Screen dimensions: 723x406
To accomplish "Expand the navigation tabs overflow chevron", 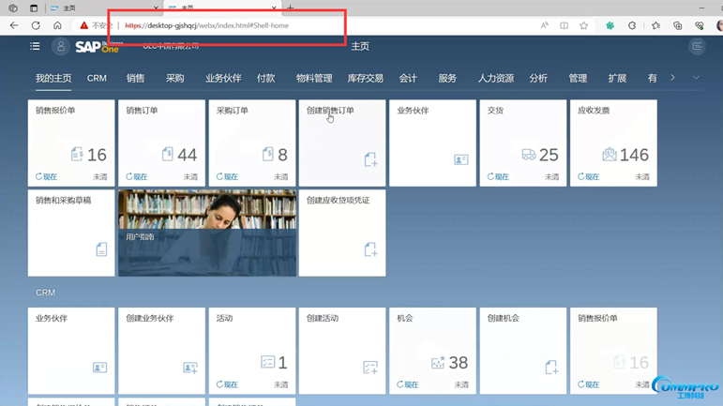I will (x=696, y=78).
